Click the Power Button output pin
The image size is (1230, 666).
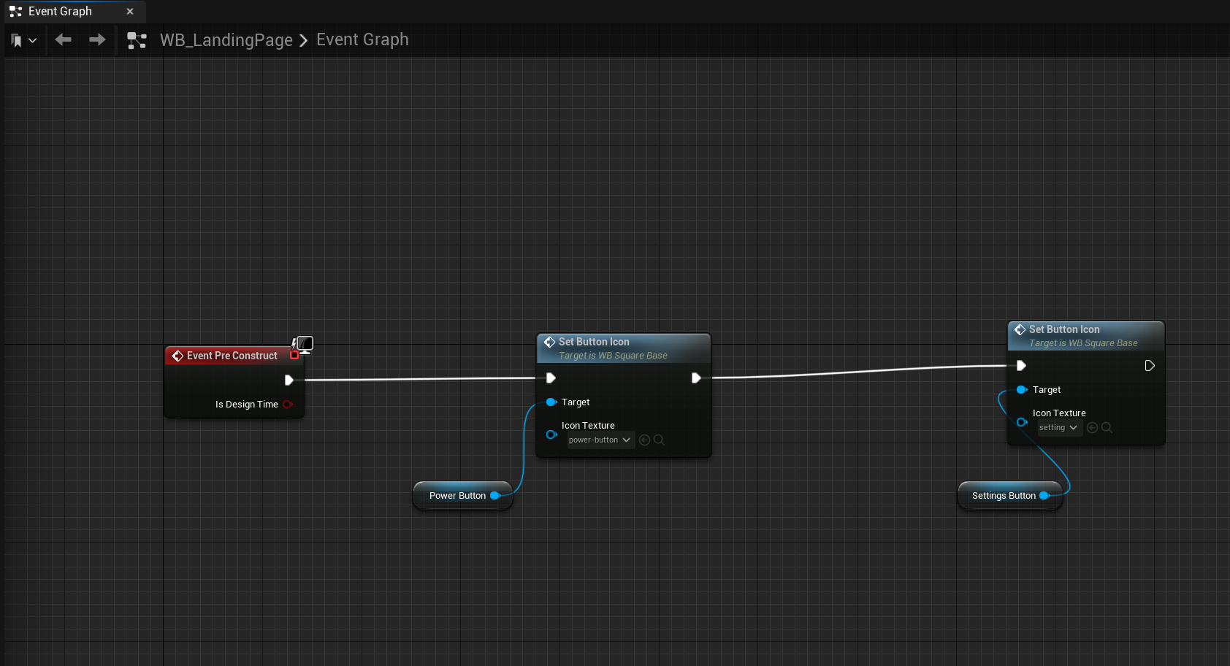coord(495,495)
